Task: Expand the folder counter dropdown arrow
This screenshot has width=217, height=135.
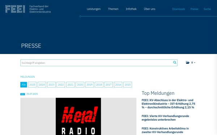Action: tap(195, 63)
